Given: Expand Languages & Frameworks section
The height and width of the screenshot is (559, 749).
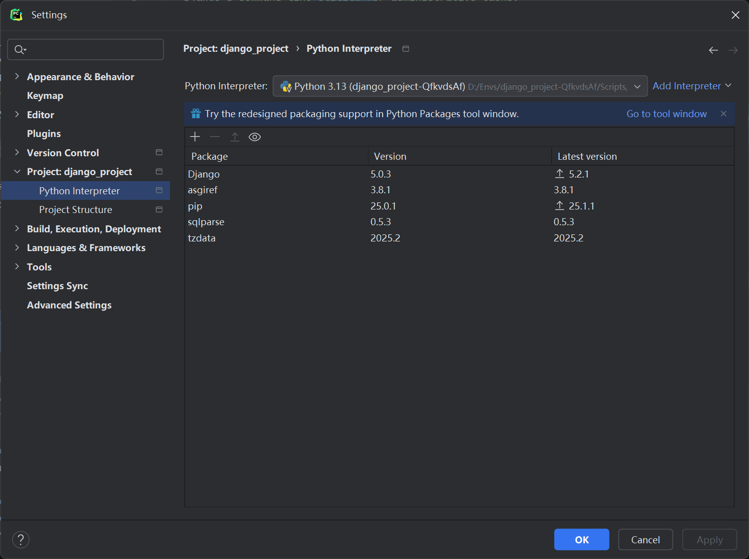Looking at the screenshot, I should [x=17, y=248].
